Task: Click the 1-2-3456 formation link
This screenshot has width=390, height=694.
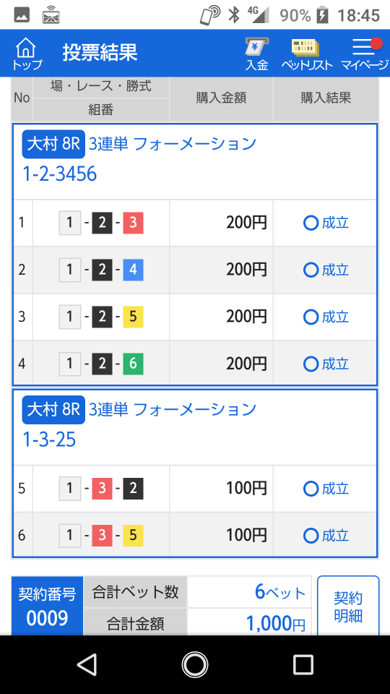Action: (59, 174)
